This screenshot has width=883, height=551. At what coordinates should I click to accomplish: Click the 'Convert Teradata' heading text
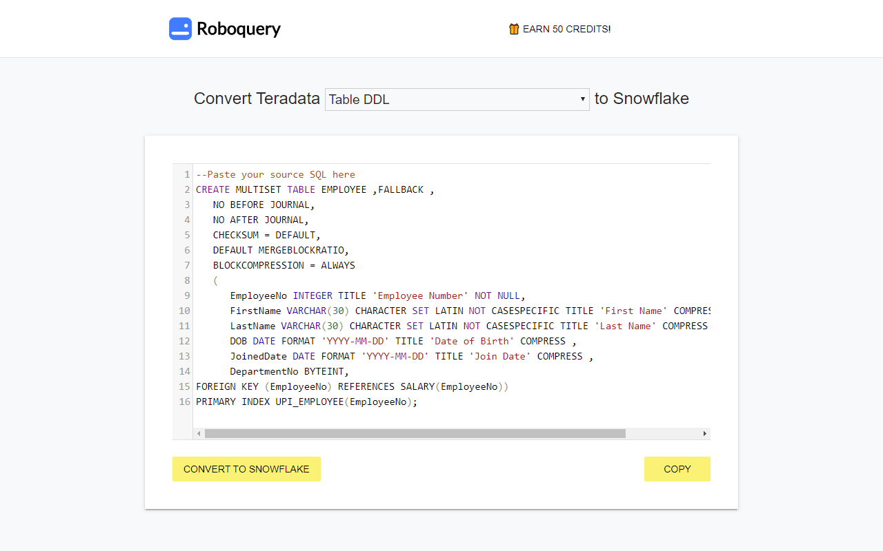(x=257, y=98)
